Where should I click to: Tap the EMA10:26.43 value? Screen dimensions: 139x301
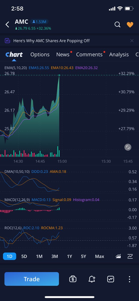(x=62, y=68)
